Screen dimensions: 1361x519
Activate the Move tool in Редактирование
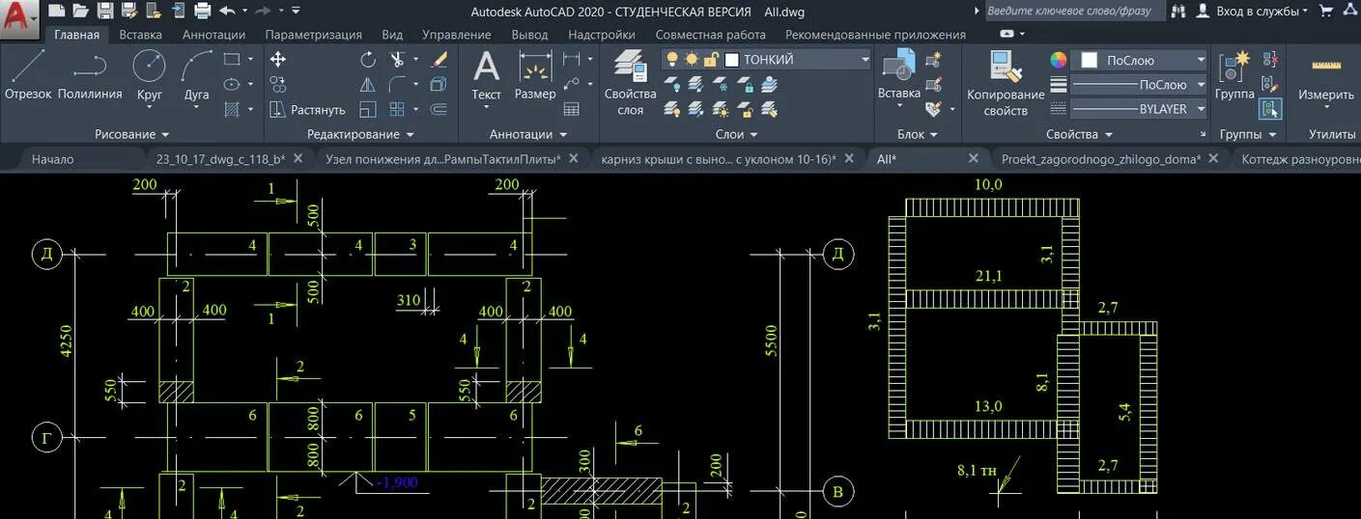pos(278,59)
